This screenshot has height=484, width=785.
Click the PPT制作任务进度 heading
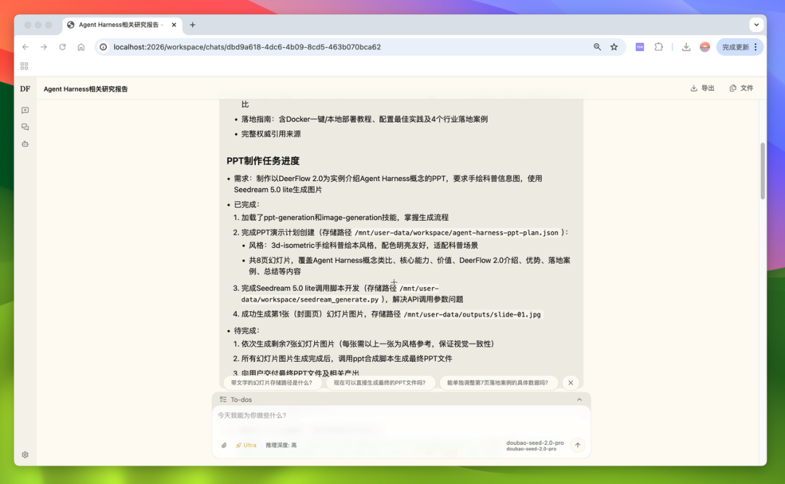[x=263, y=161]
